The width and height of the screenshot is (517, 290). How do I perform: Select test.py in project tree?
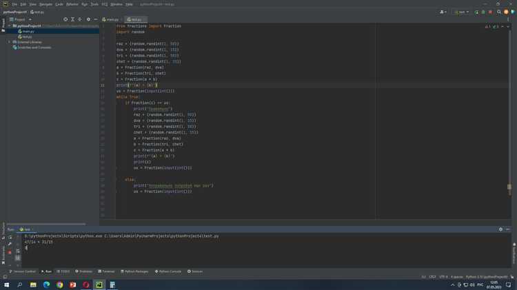click(26, 37)
